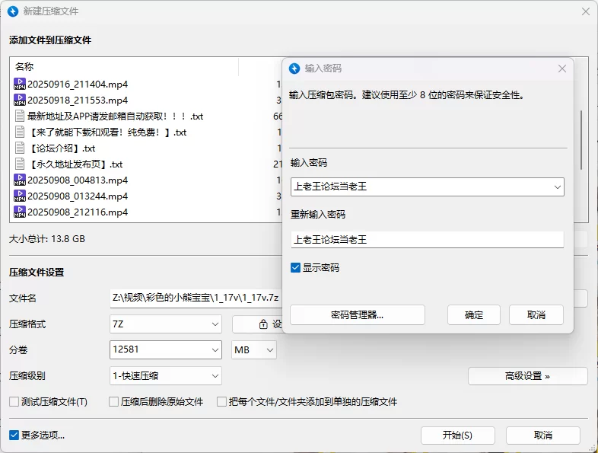Expand the 输入密码 history dropdown
Screen dimensions: 598x453
pos(557,186)
